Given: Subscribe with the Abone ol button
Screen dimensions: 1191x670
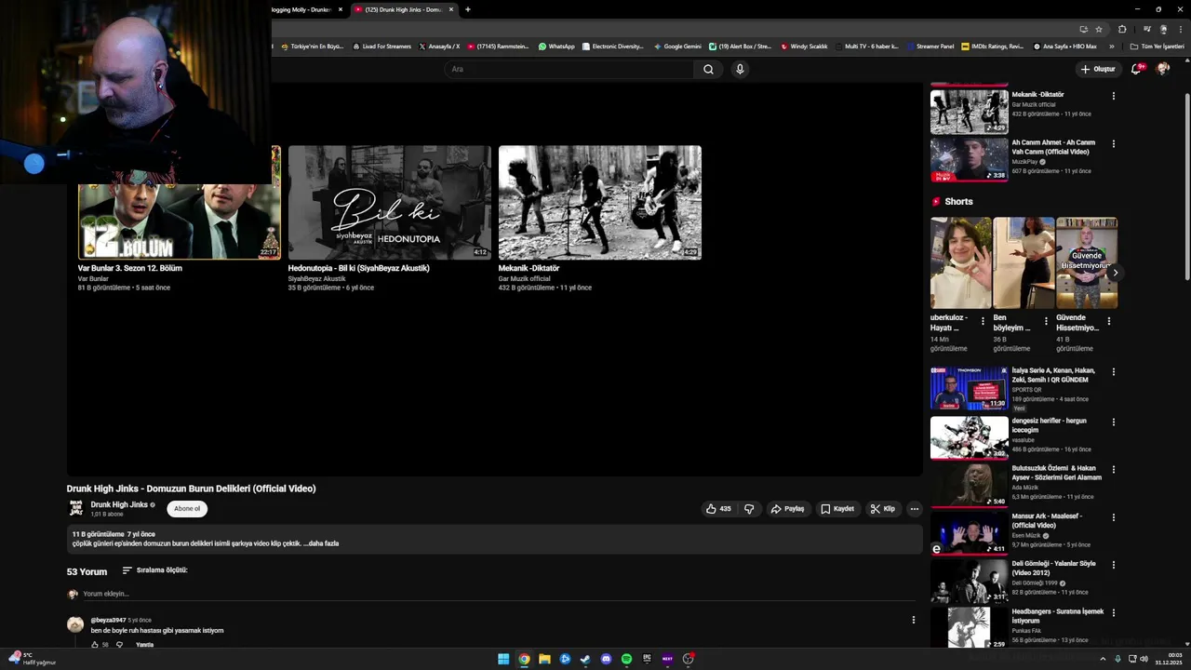Looking at the screenshot, I should click(x=187, y=509).
